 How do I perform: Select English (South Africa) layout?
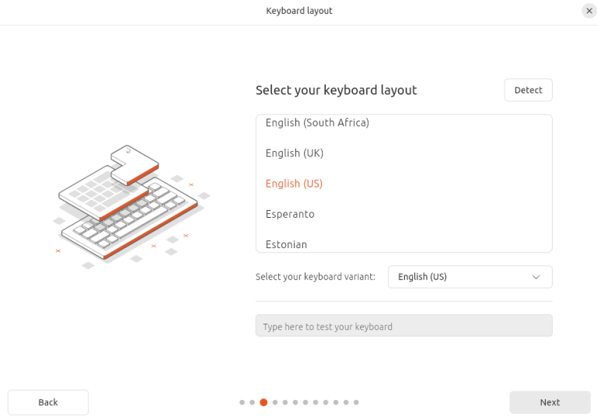317,123
